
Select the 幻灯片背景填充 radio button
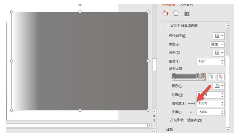168,26
